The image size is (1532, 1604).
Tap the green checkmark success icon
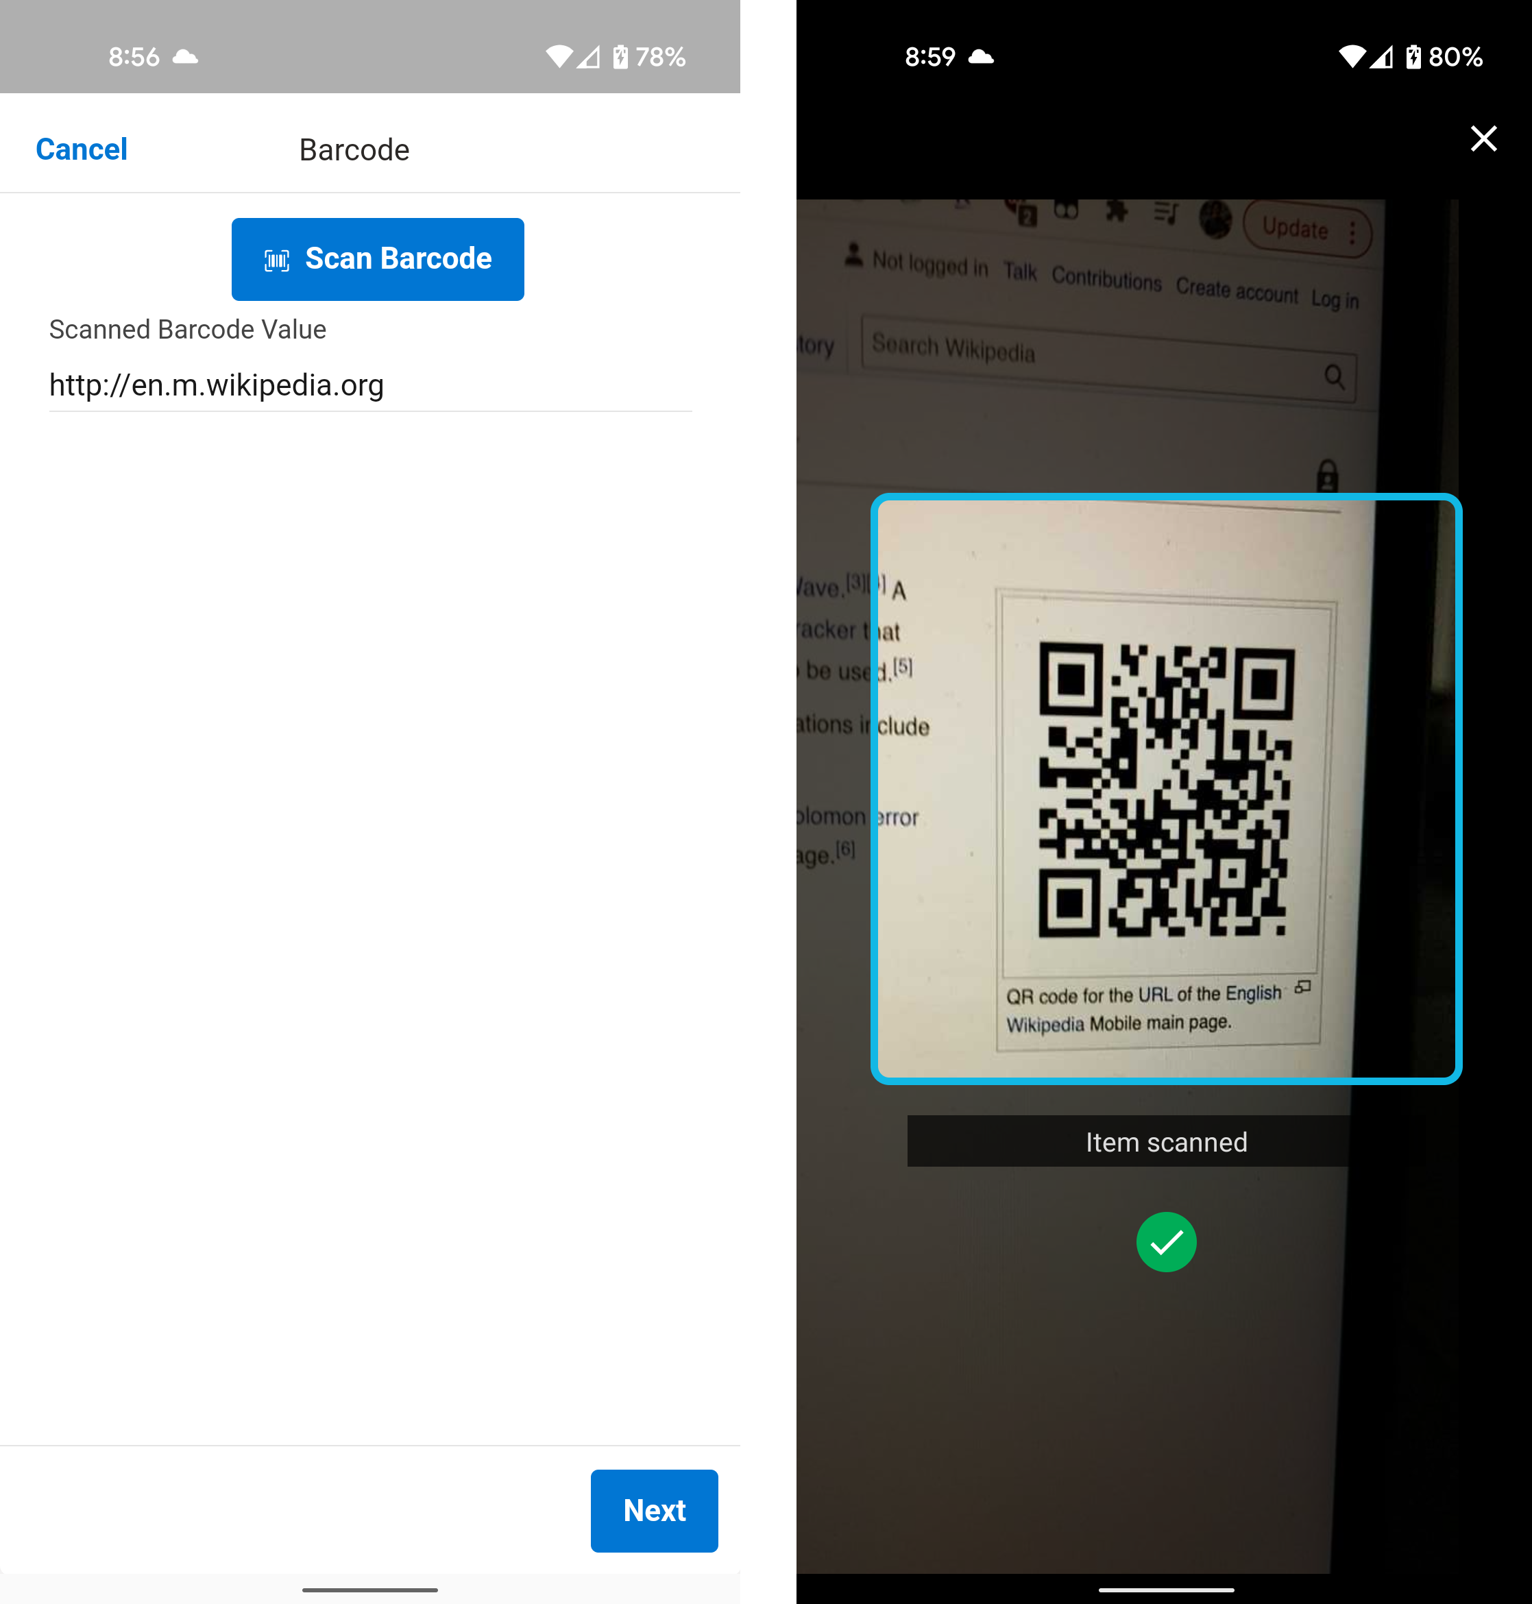(x=1167, y=1241)
